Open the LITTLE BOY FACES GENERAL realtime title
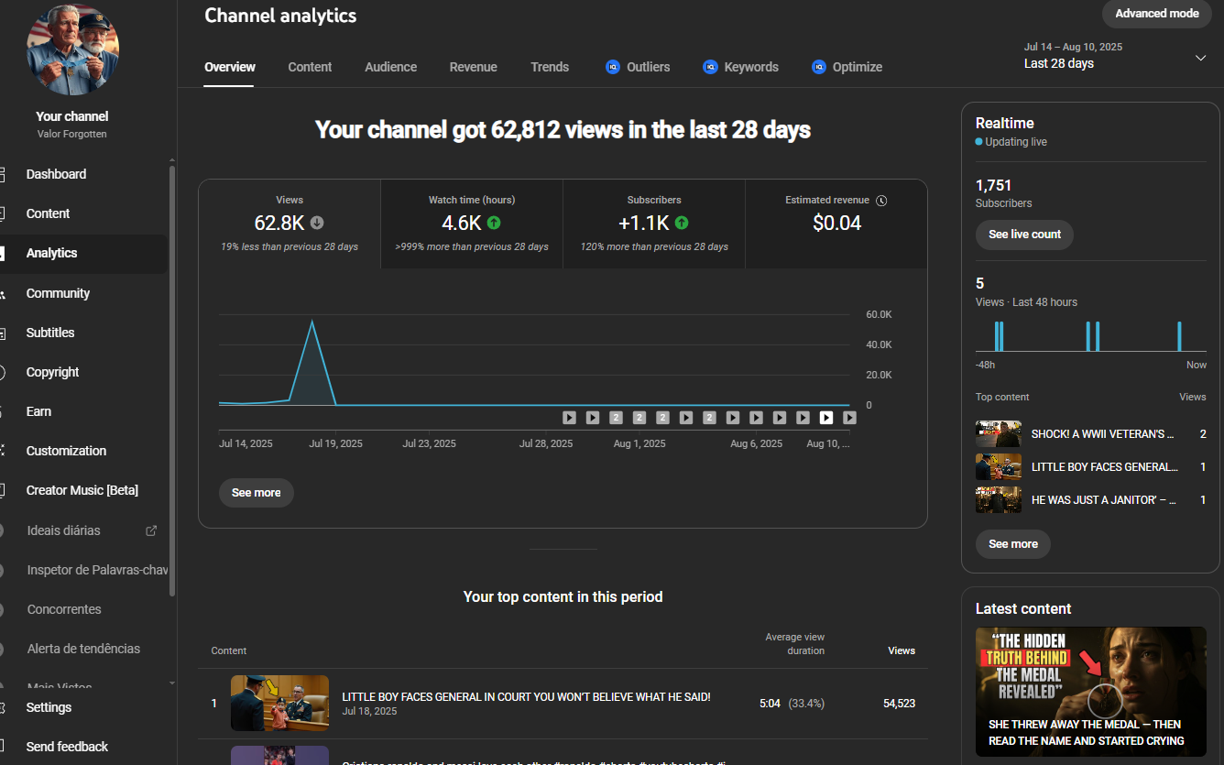The height and width of the screenshot is (765, 1224). (1104, 467)
